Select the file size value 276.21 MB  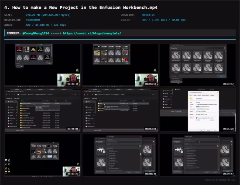pyautogui.click(x=48, y=15)
